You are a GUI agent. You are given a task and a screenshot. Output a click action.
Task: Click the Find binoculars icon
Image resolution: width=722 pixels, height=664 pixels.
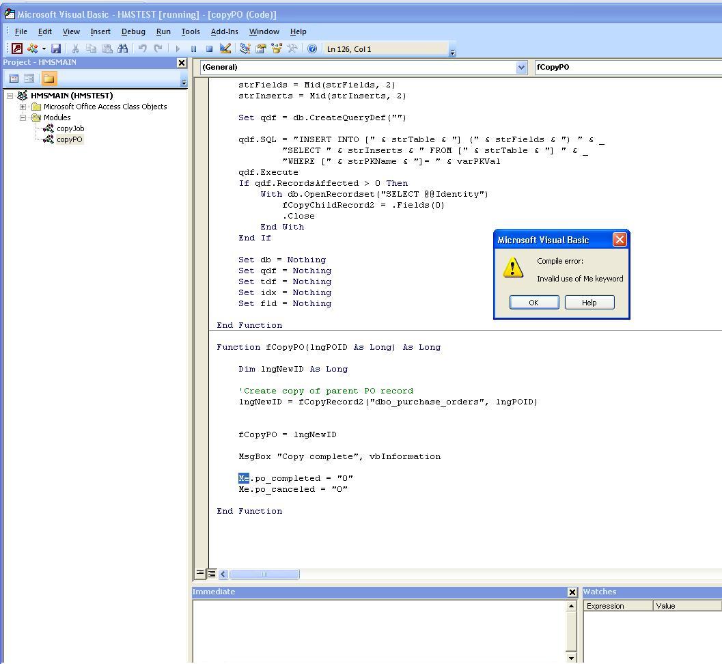click(x=122, y=49)
